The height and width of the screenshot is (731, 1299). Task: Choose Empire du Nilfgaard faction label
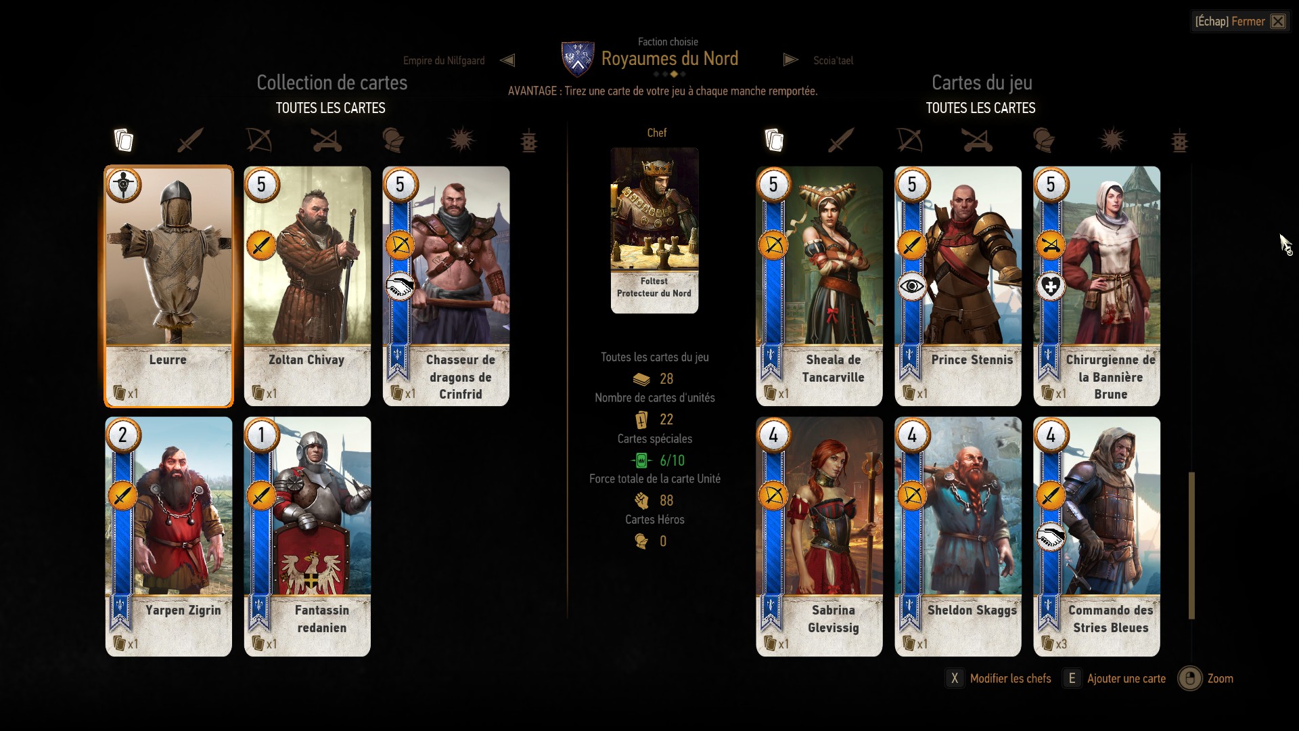[x=444, y=60]
